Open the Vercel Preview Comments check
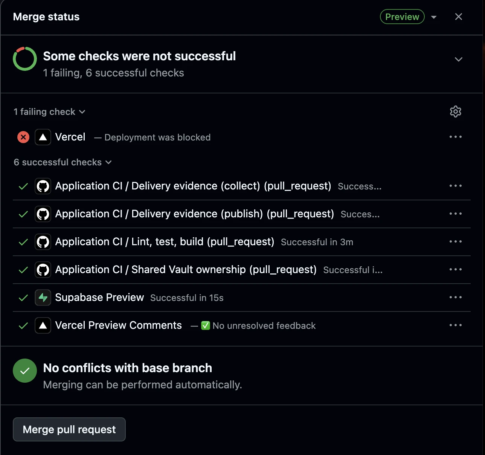This screenshot has width=485, height=455. [x=119, y=325]
